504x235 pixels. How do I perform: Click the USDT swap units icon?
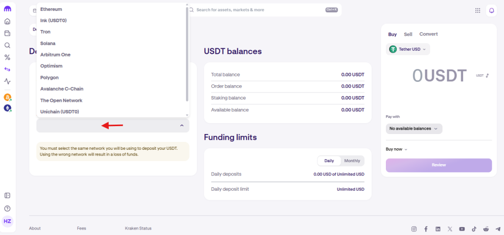pos(487,76)
